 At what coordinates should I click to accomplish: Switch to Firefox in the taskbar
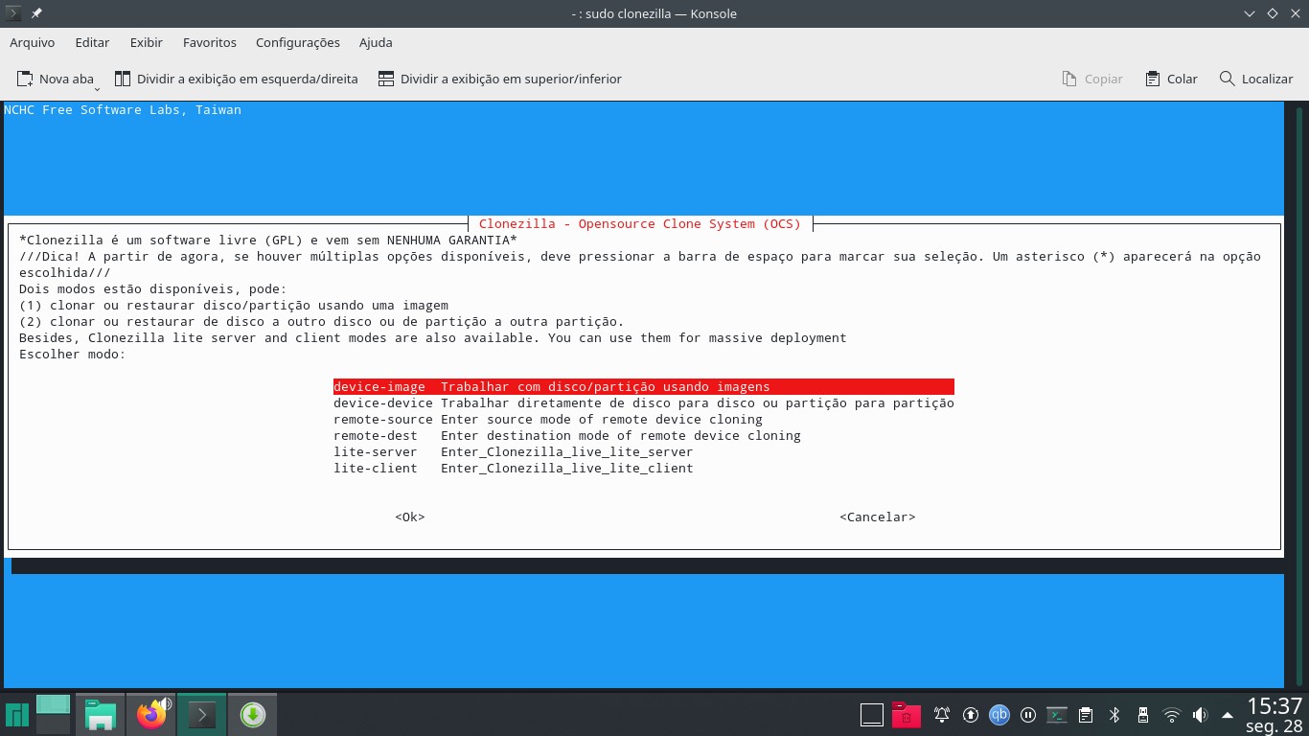149,715
